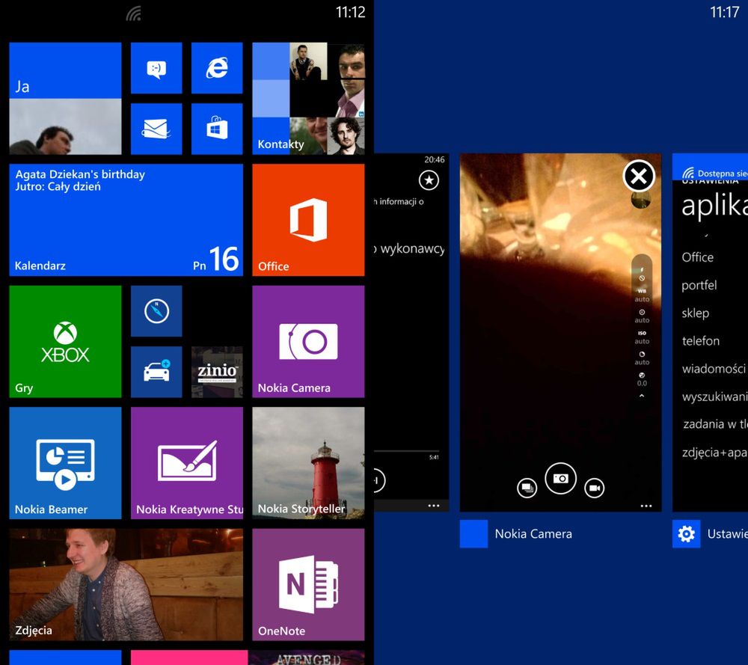The height and width of the screenshot is (665, 748).
Task: Open the Internet Explorer tile
Action: (x=217, y=69)
